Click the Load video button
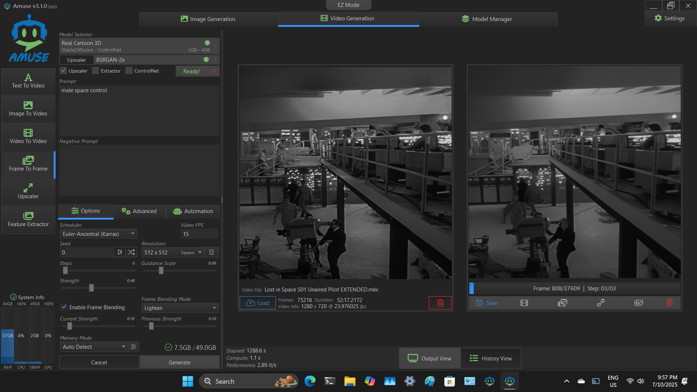This screenshot has width=697, height=392. pyautogui.click(x=257, y=303)
